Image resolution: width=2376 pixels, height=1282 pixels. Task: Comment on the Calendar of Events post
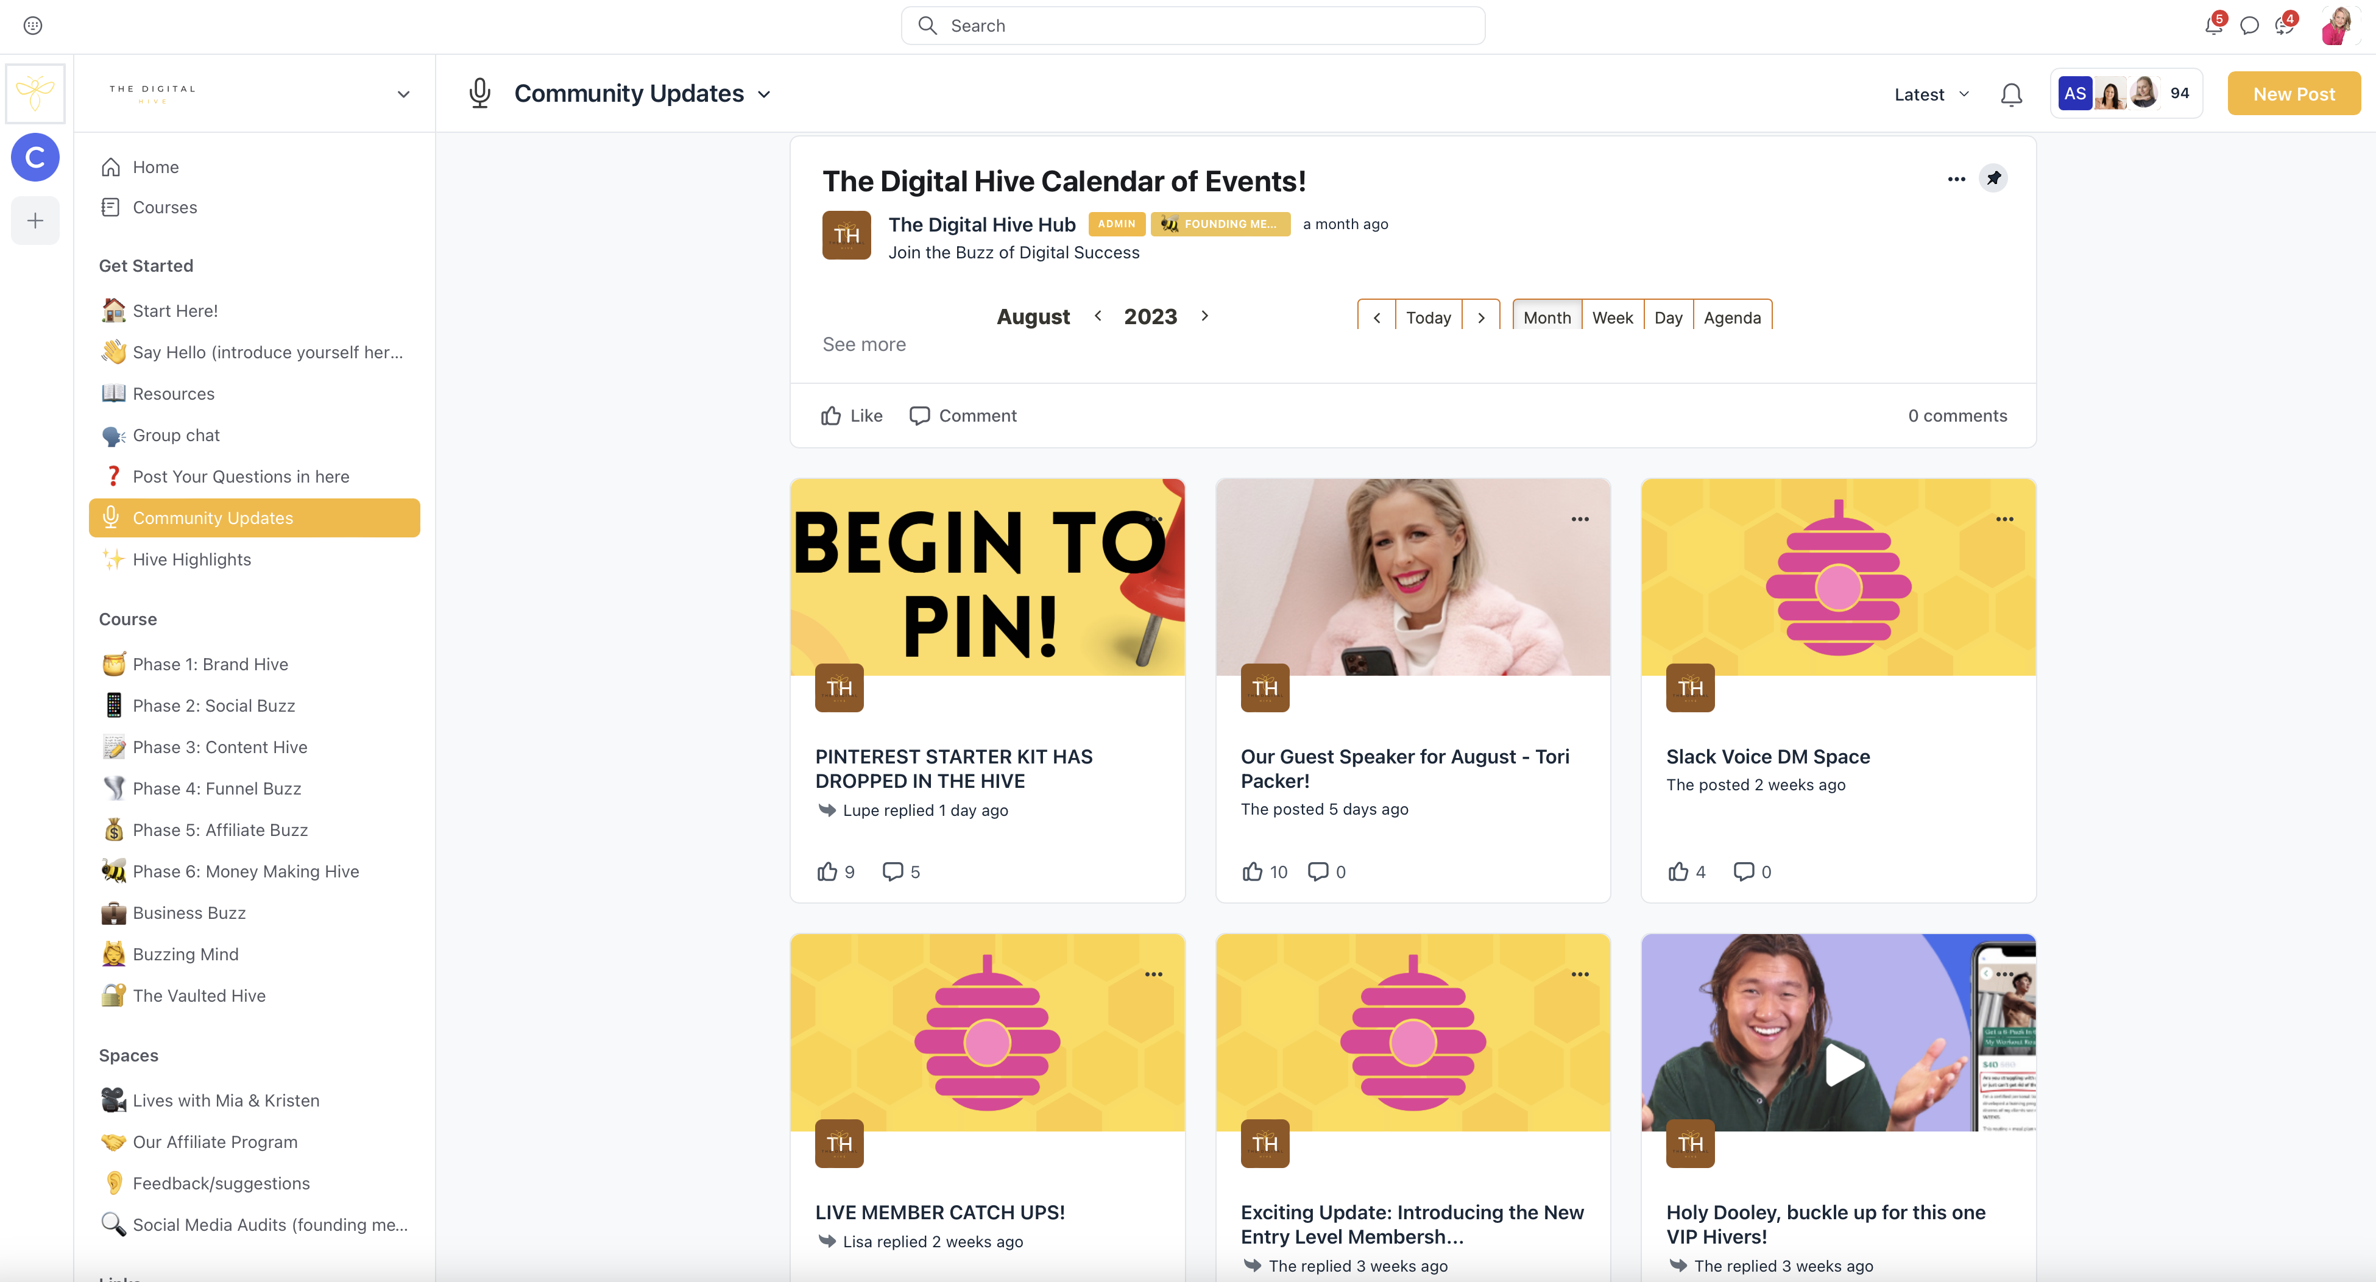pyautogui.click(x=963, y=416)
